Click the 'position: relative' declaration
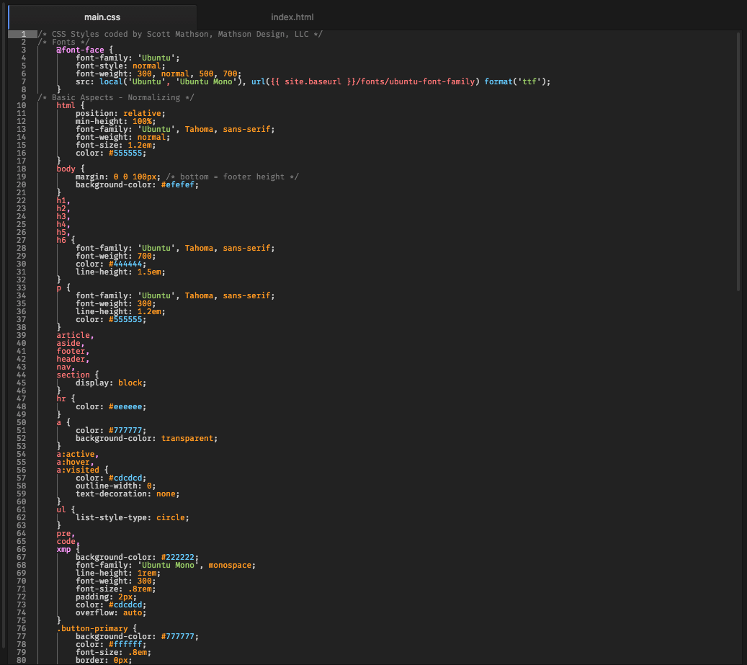This screenshot has width=747, height=665. 120,113
